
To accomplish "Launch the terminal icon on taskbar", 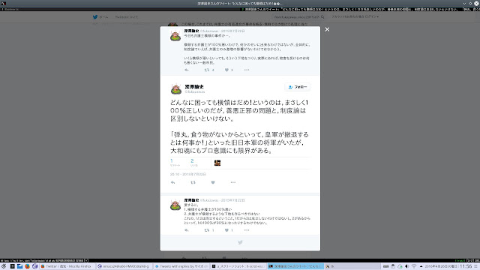I will tap(12, 266).
